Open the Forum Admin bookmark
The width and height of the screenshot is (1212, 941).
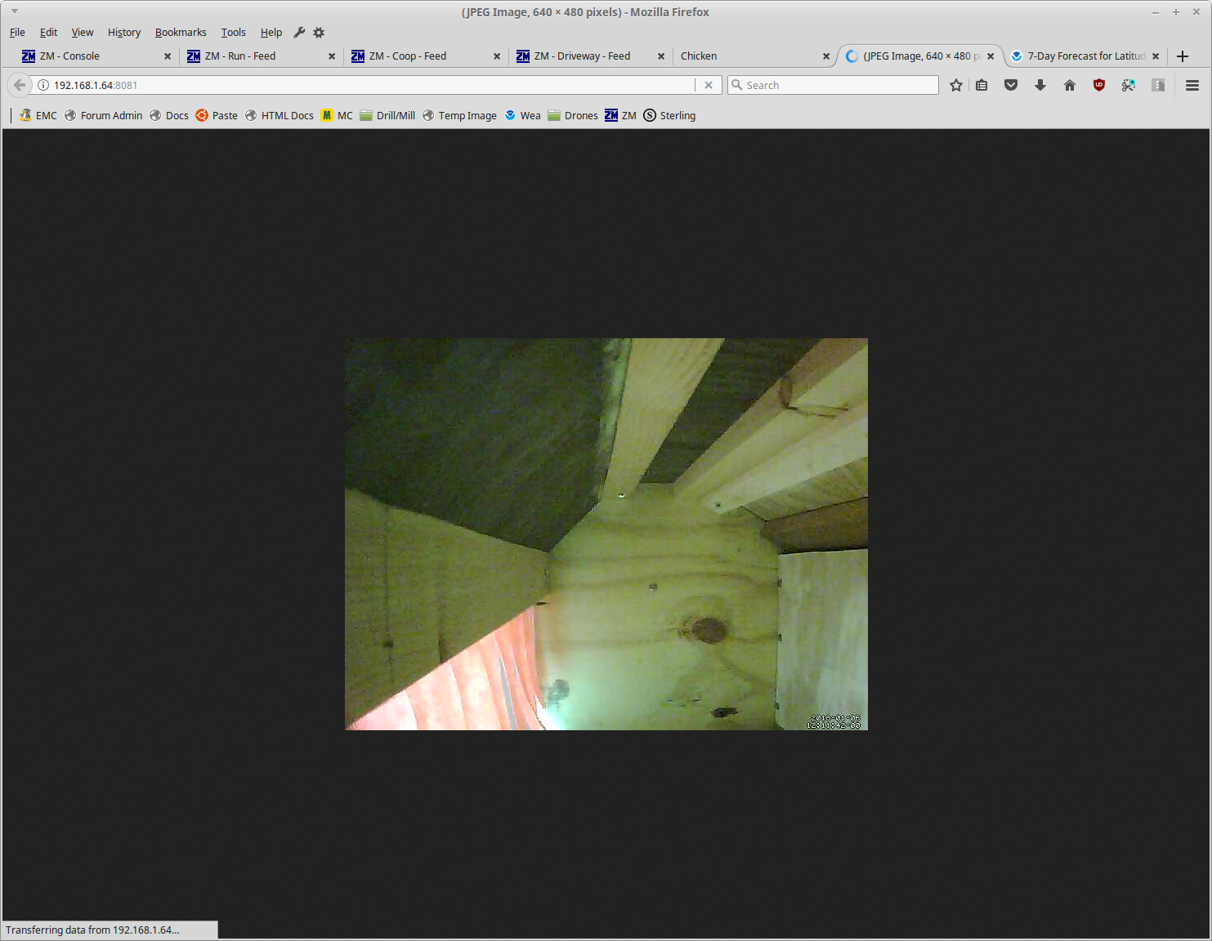tap(103, 115)
